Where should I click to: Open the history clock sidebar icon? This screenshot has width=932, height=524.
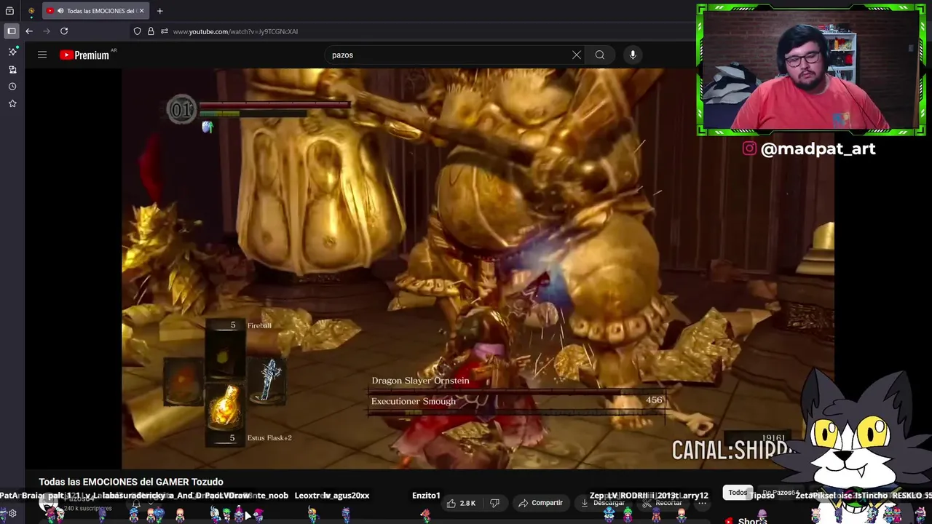(x=12, y=87)
